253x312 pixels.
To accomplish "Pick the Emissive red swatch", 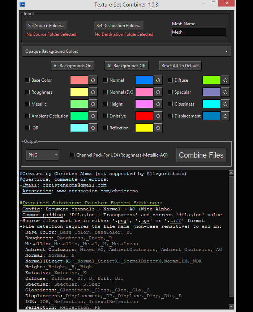I will tap(144, 116).
